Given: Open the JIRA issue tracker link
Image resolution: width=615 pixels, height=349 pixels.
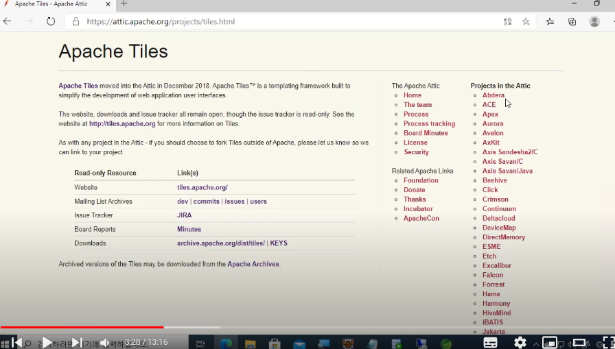Looking at the screenshot, I should (185, 215).
